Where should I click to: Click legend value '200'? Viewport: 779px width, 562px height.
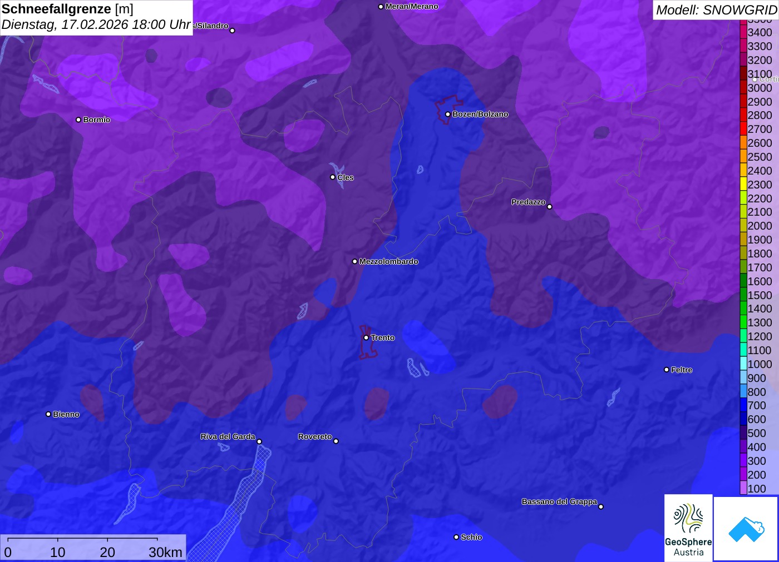[x=757, y=475]
